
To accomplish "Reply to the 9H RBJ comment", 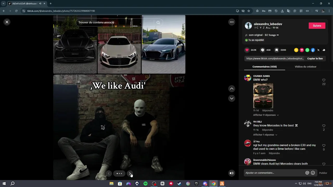I will [267, 130].
